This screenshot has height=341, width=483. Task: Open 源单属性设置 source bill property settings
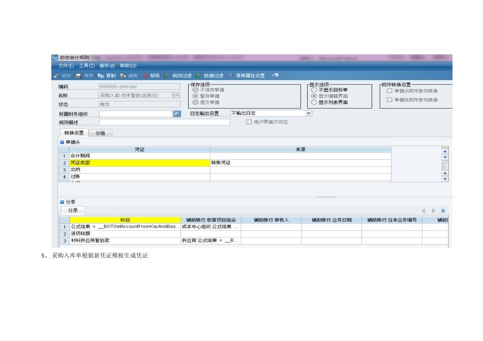click(247, 76)
